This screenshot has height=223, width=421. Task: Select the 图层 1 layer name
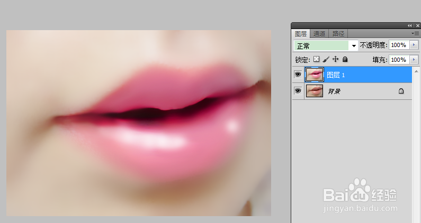tap(336, 75)
